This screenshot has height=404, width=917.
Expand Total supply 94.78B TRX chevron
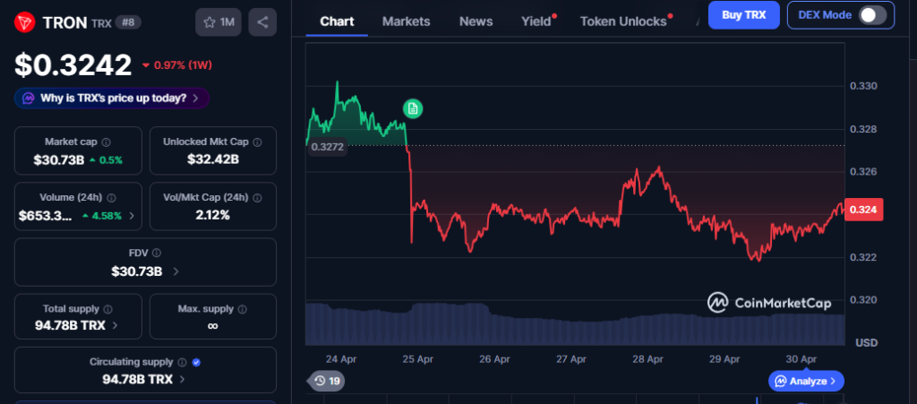coord(115,326)
